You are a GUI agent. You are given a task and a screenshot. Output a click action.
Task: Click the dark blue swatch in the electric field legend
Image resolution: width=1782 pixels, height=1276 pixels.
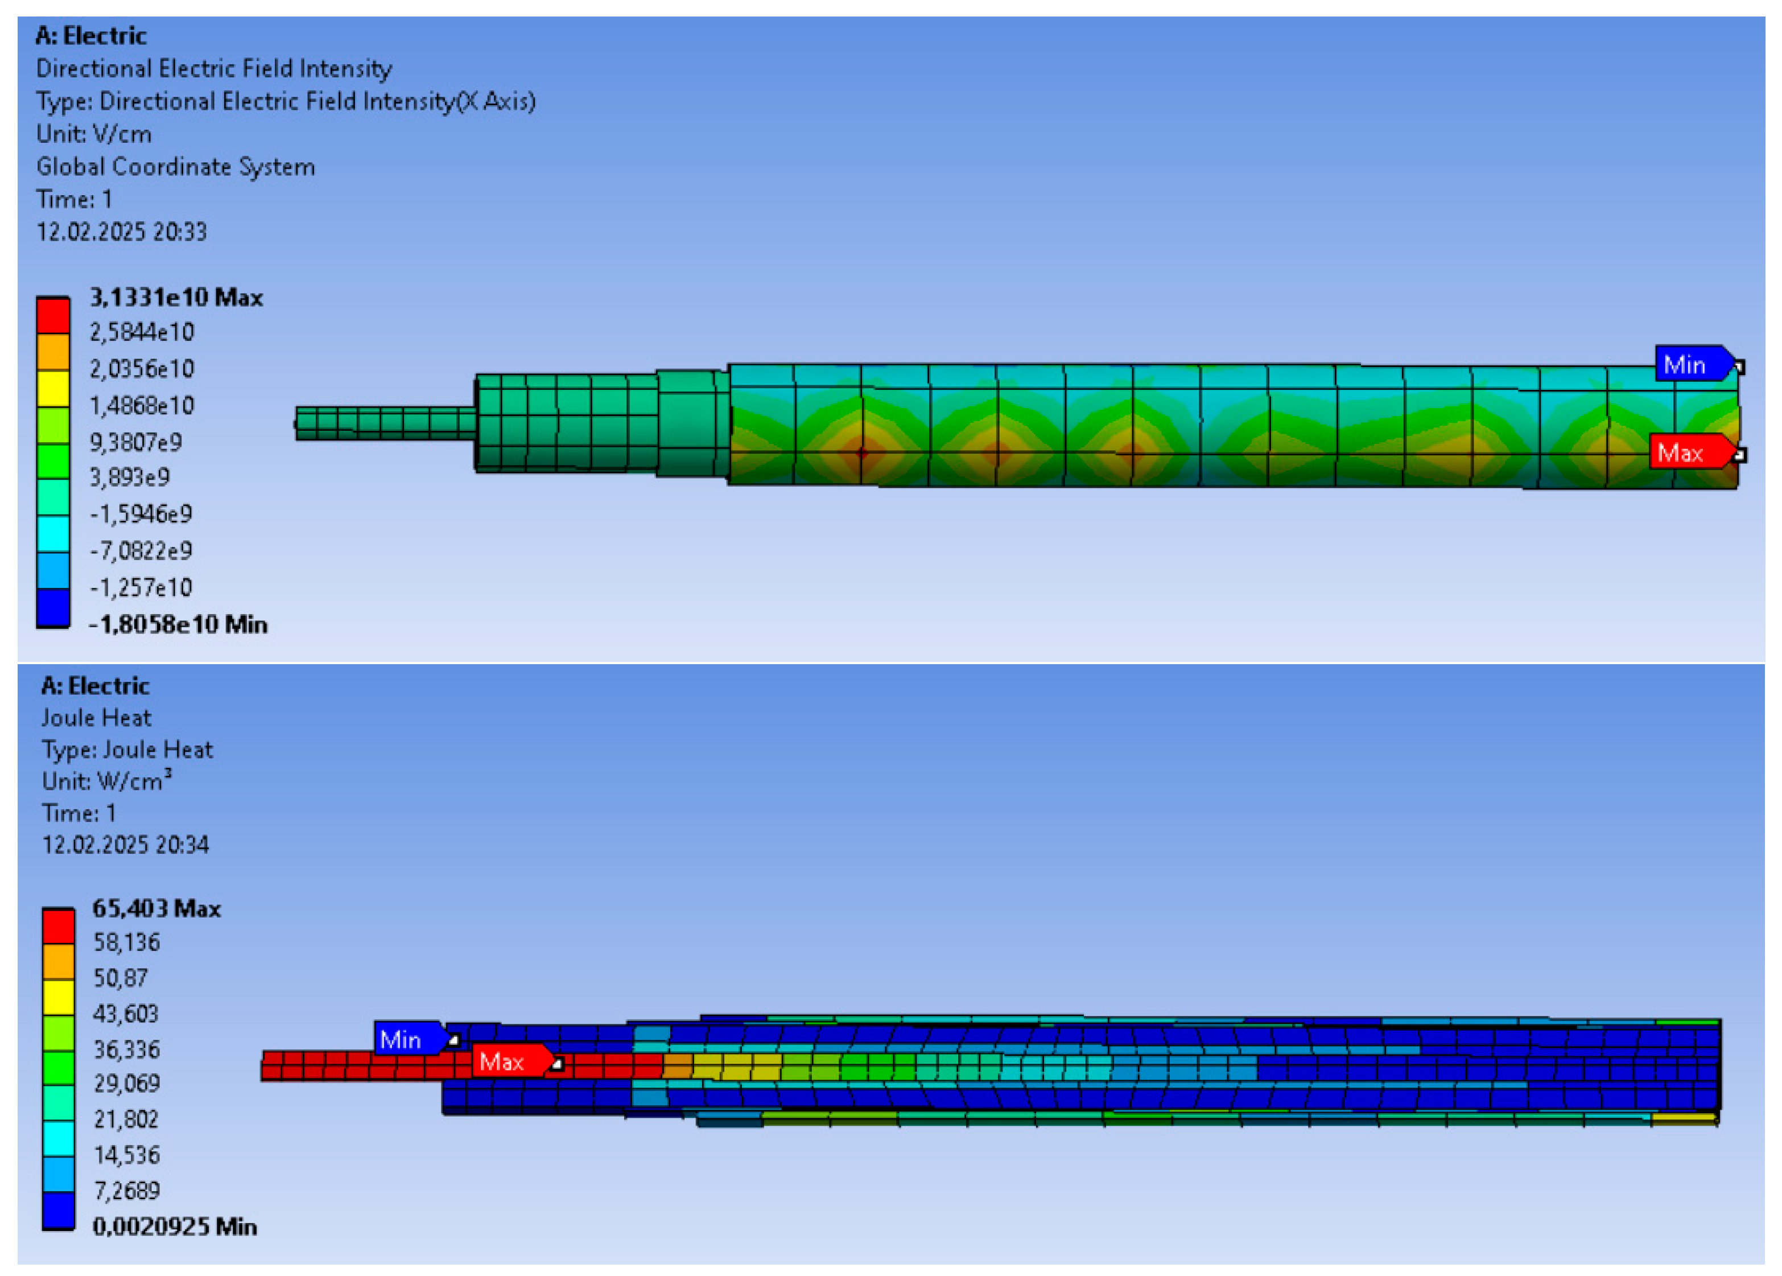(52, 607)
